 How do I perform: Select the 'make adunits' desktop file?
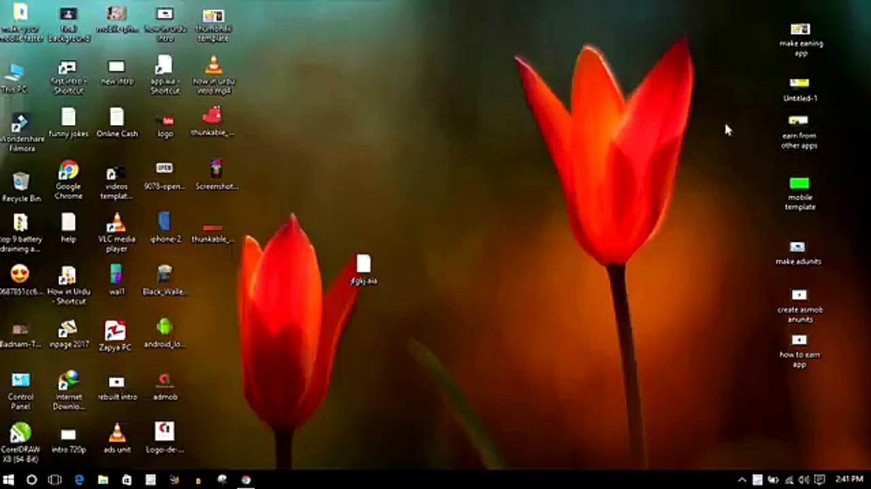798,253
